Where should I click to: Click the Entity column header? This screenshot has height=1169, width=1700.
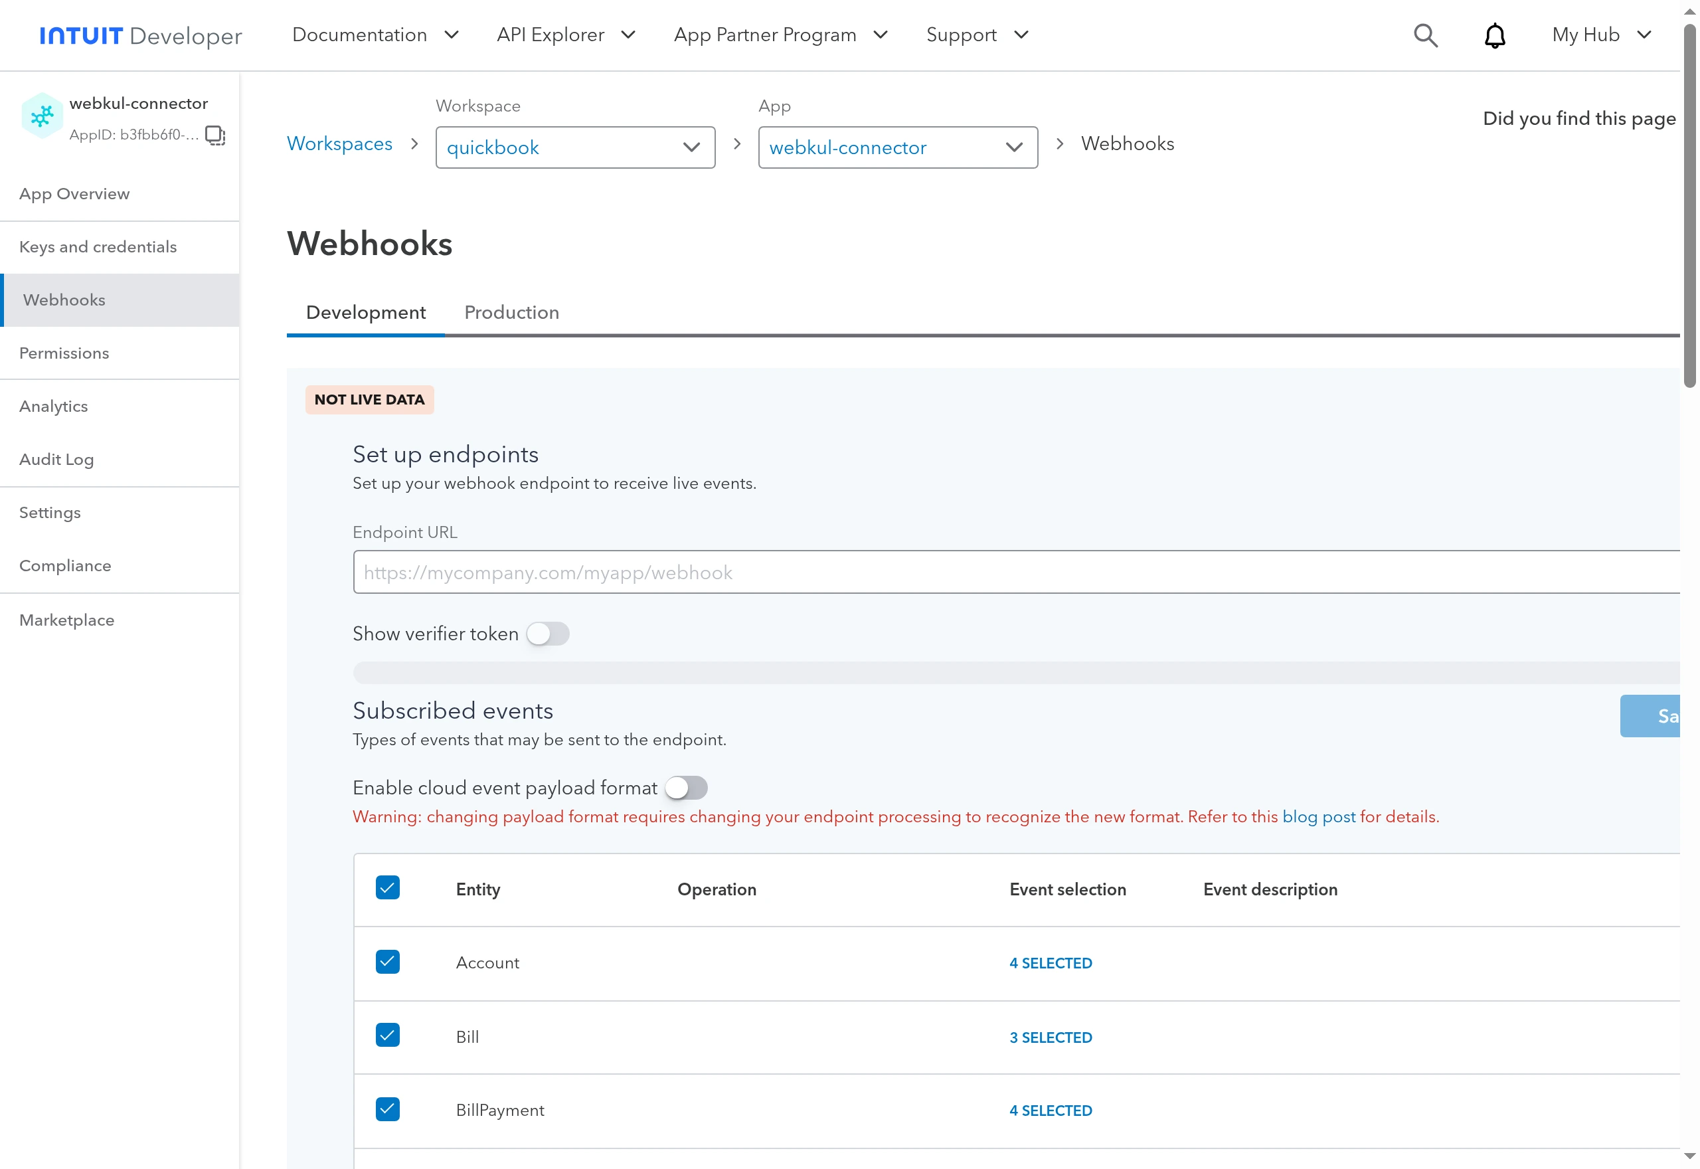point(478,889)
